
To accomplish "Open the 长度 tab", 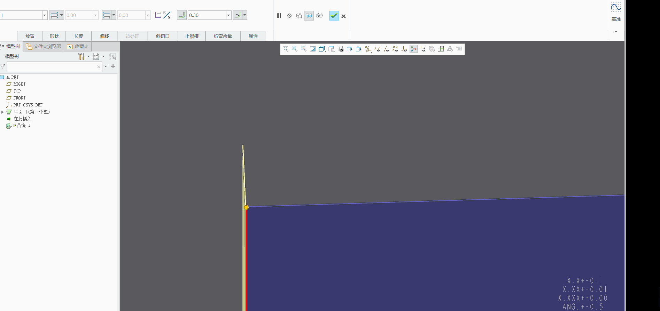I will [x=79, y=36].
